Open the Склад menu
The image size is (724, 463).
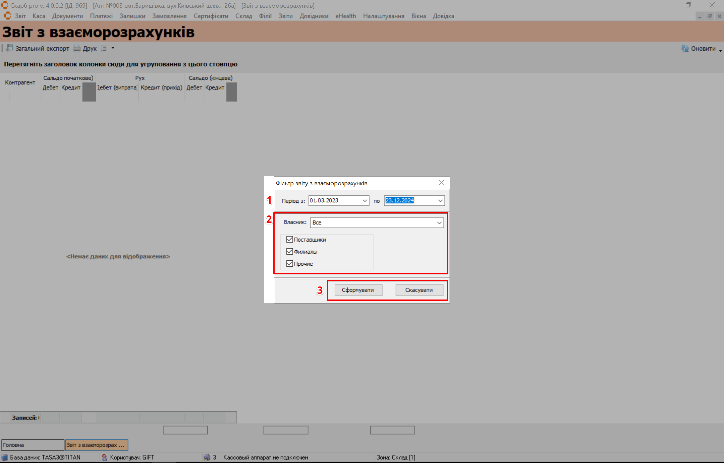(244, 16)
